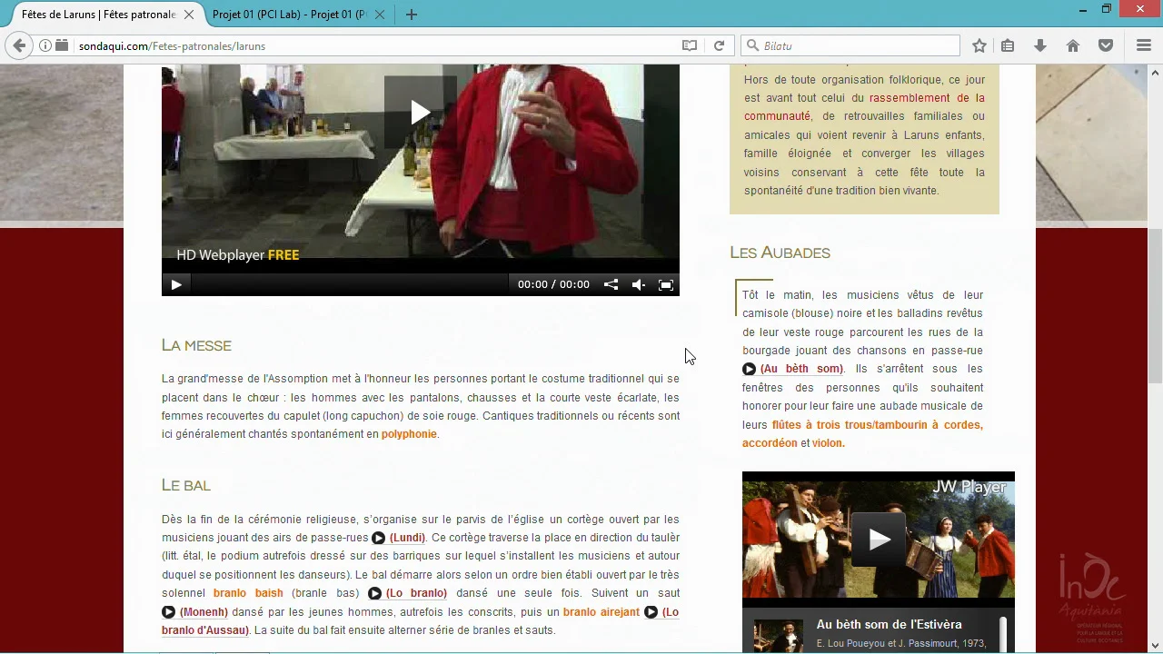
Task: Open the branlo airejant link
Action: point(601,612)
